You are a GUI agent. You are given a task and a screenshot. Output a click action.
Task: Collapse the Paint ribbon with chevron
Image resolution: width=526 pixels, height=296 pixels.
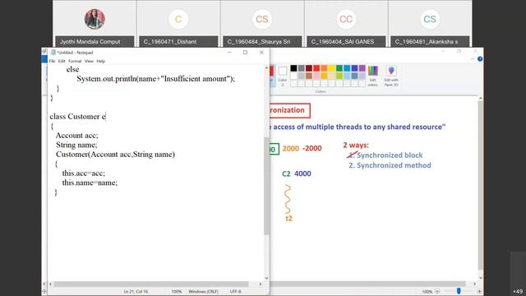[473, 58]
